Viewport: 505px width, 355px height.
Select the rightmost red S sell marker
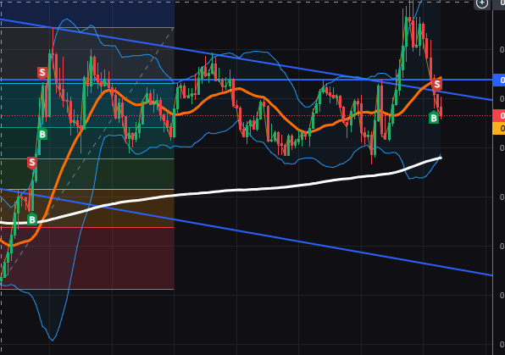(437, 85)
